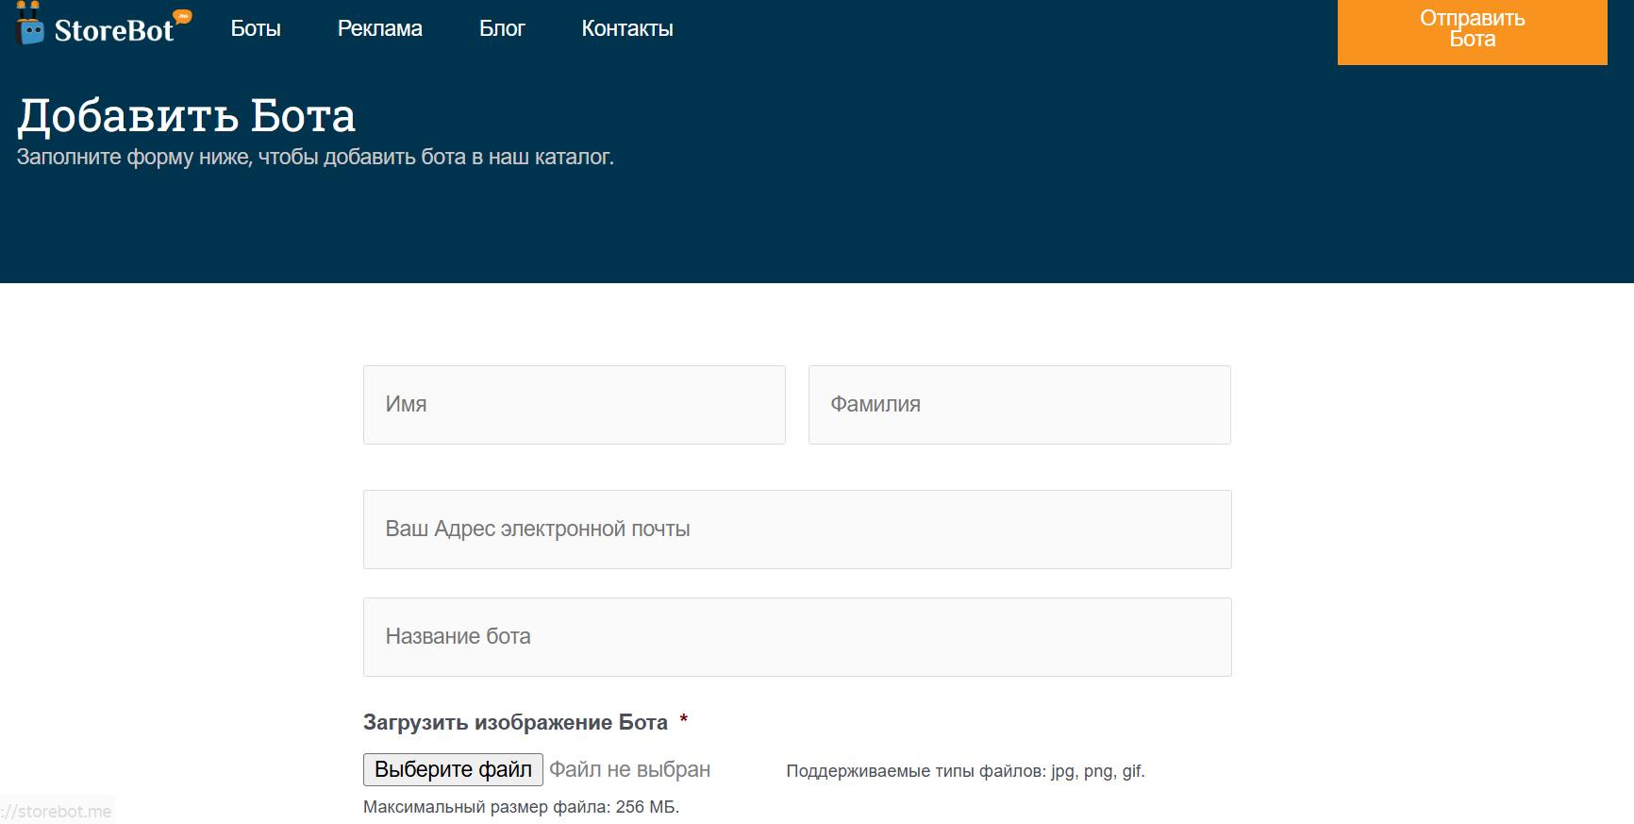Click the supported file types hint
This screenshot has height=824, width=1634.
tap(965, 771)
